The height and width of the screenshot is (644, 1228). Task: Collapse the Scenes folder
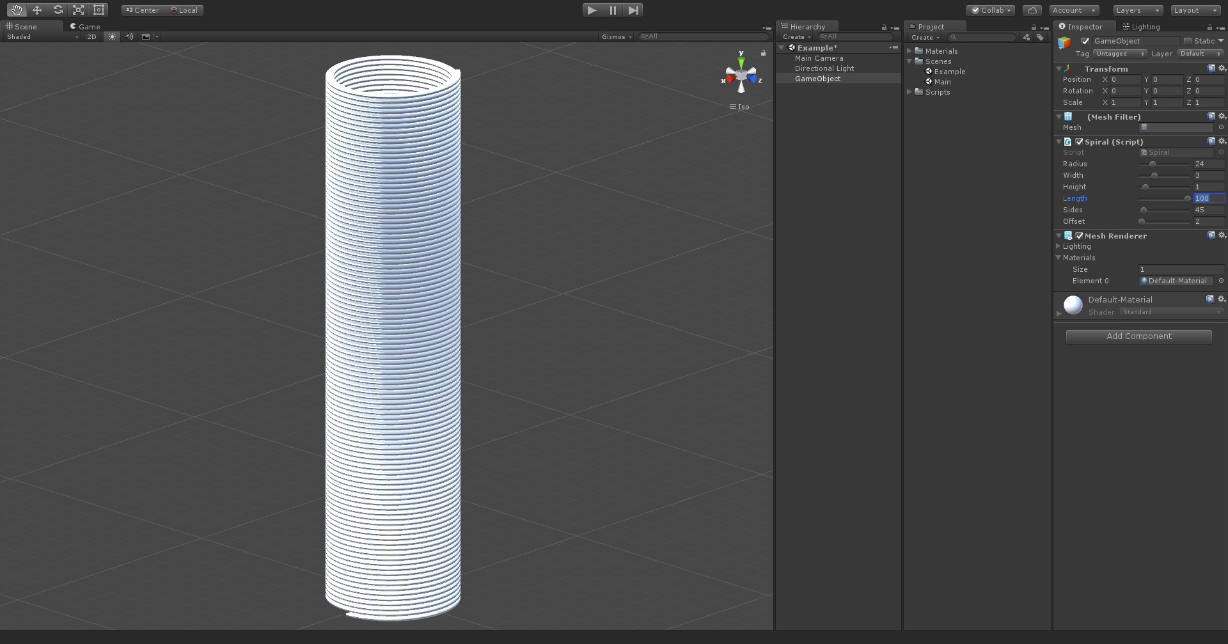pos(909,61)
